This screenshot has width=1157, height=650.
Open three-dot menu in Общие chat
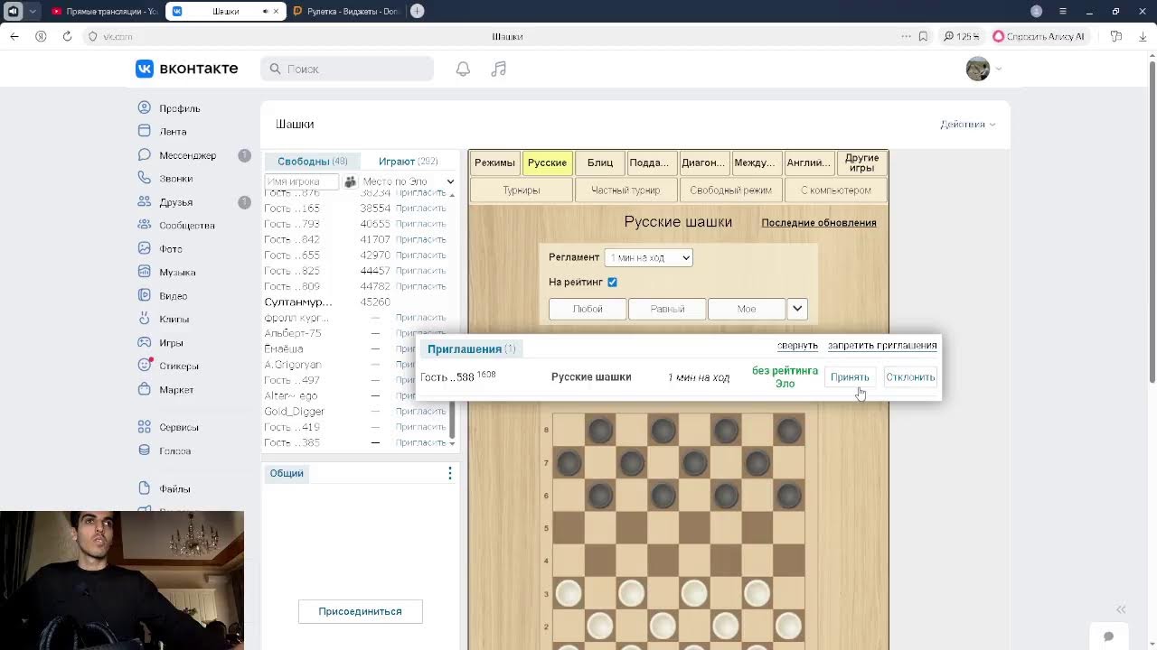[449, 473]
